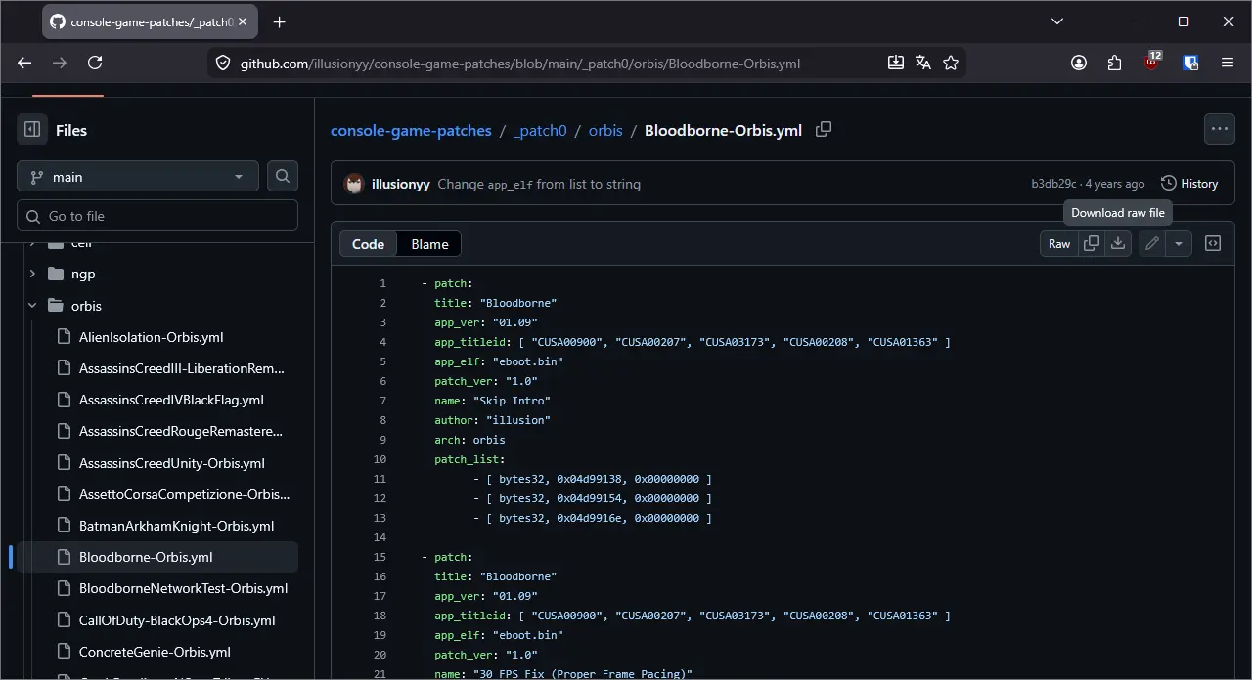The height and width of the screenshot is (680, 1252).
Task: Expand the ngp folder
Action: pyautogui.click(x=32, y=274)
